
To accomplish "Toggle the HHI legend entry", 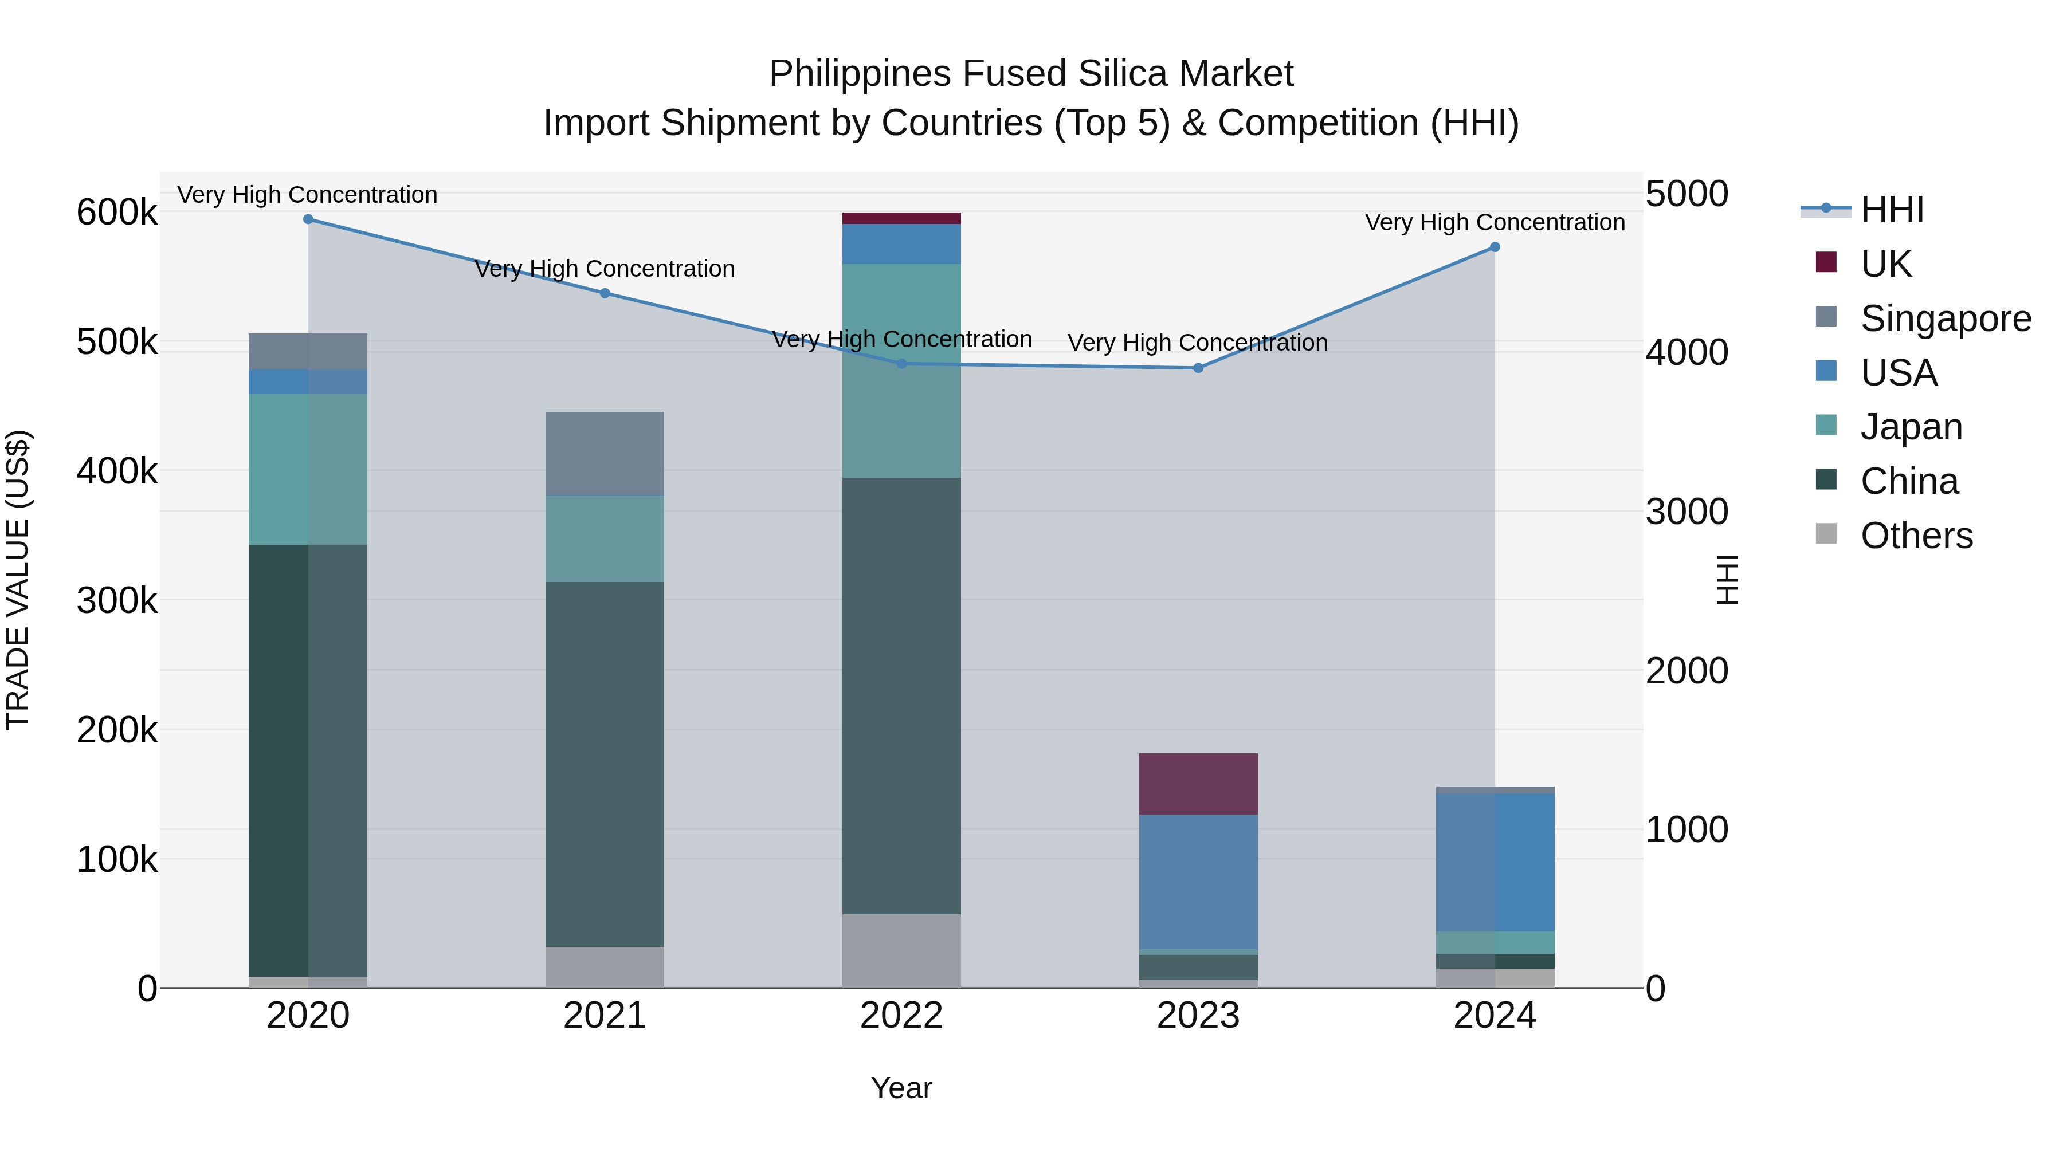I will pyautogui.click(x=1862, y=210).
